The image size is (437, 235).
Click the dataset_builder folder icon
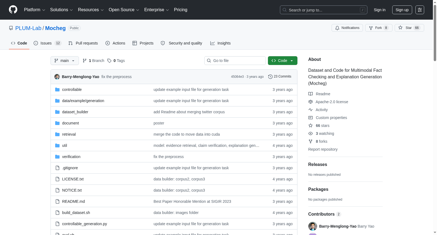[57, 112]
